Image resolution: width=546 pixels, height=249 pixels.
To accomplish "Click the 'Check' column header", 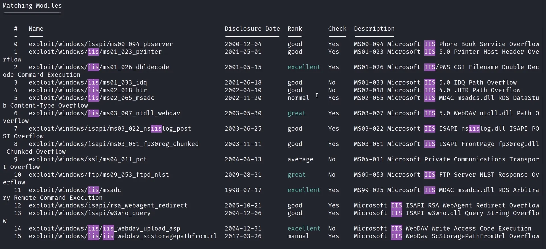I will [x=337, y=29].
